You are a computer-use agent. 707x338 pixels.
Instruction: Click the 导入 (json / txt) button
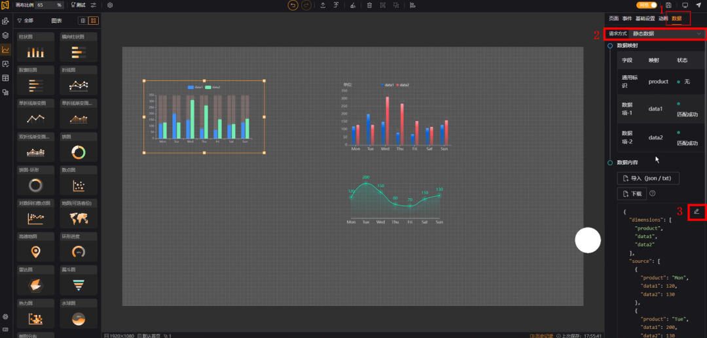point(648,178)
